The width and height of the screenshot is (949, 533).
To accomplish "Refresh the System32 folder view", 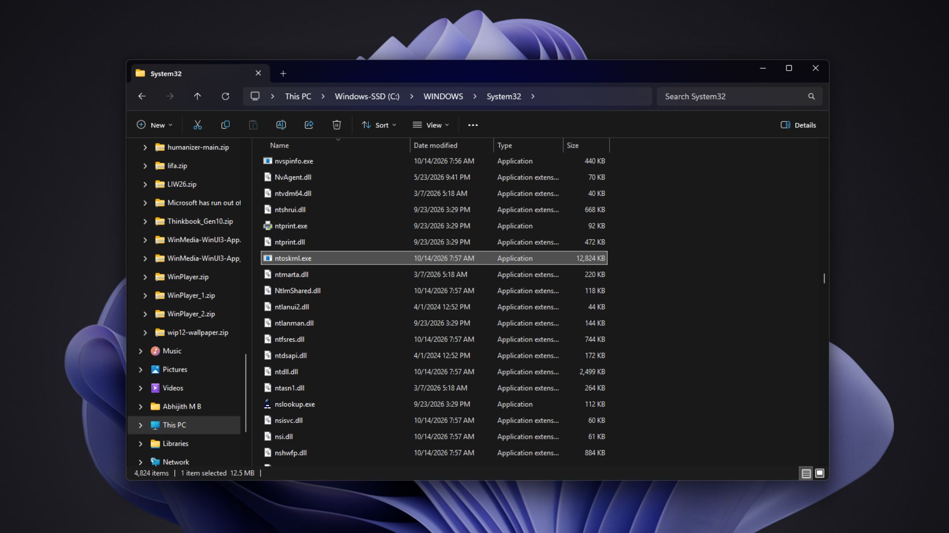I will (x=225, y=96).
